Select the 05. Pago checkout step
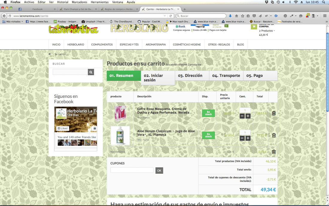 coord(261,75)
